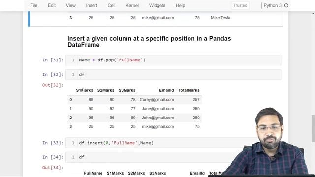Open the Widgets menu
Image resolution: width=315 pixels, height=177 pixels.
[x=157, y=5]
